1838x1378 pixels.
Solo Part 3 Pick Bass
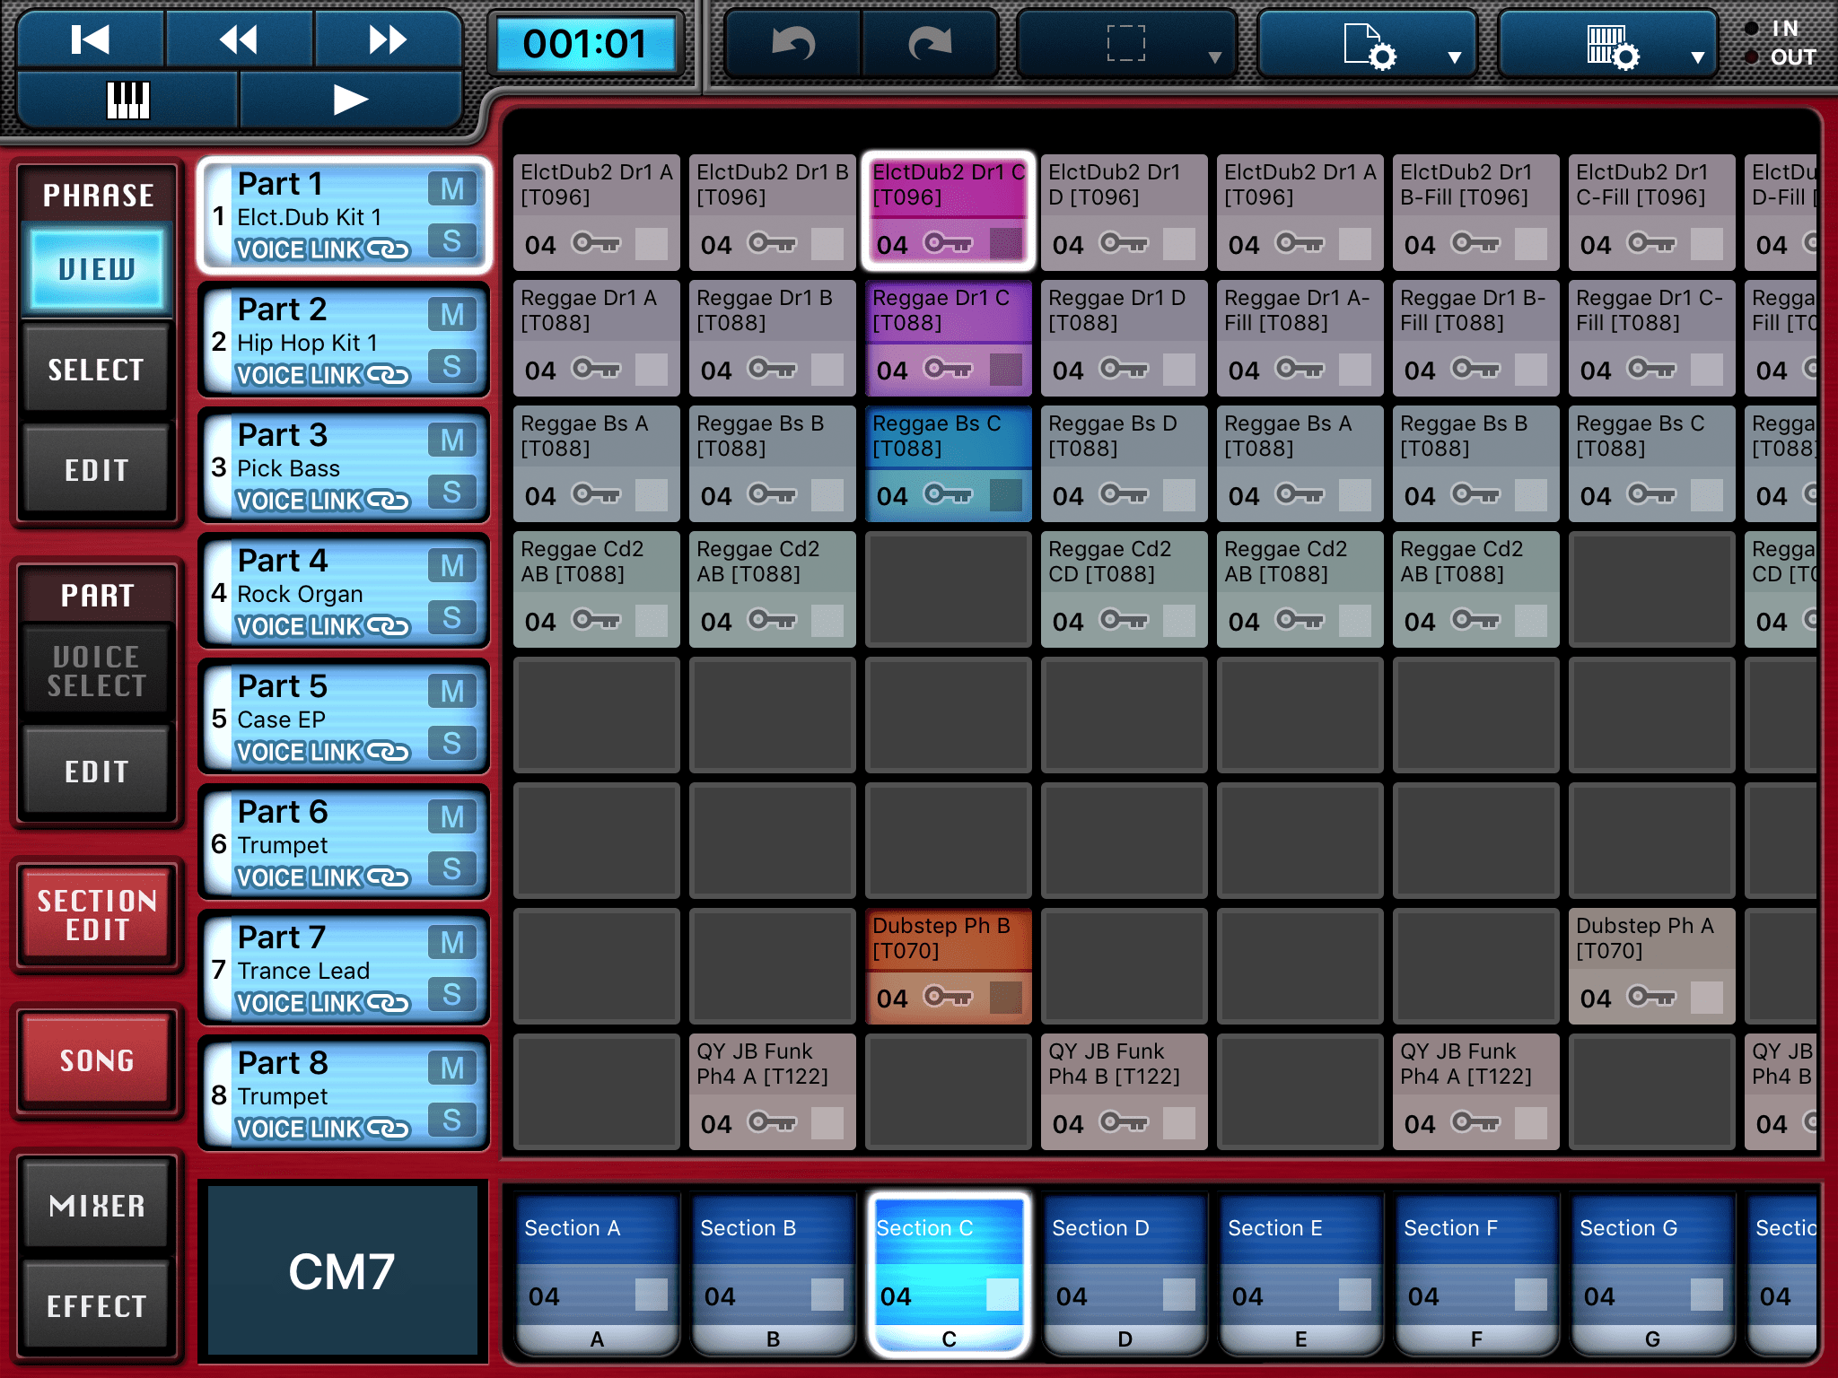pyautogui.click(x=454, y=492)
